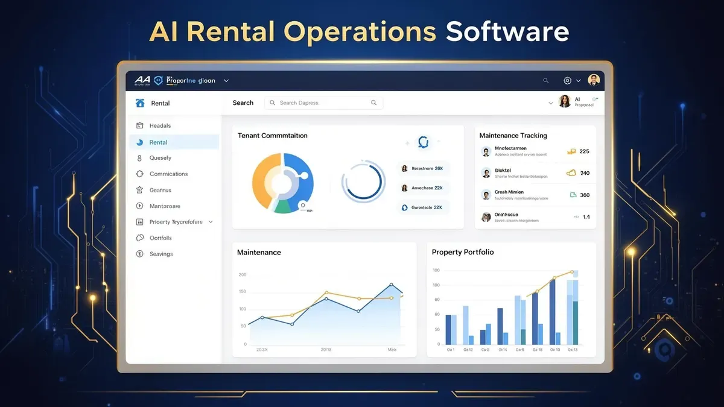Click the woman's avatar beside AI Proponsel
724x407 pixels.
565,101
